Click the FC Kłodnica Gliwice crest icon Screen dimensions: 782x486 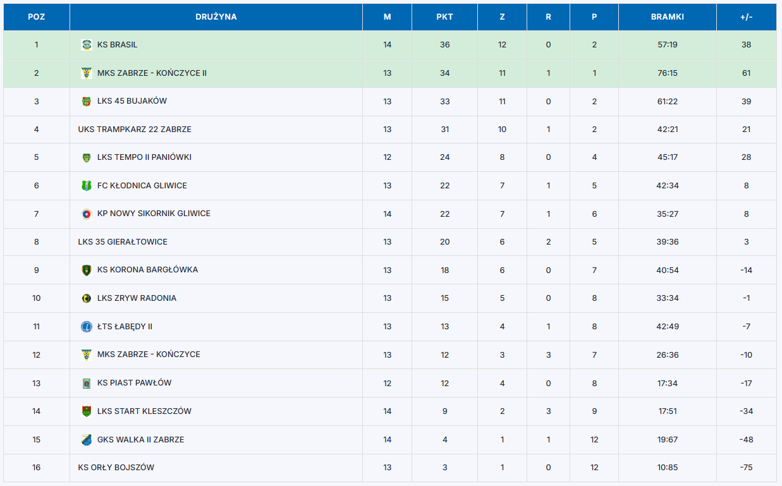click(87, 186)
